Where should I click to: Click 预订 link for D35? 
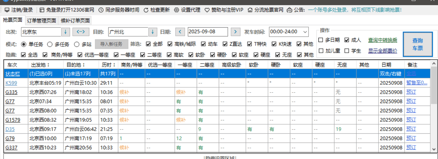411,129
